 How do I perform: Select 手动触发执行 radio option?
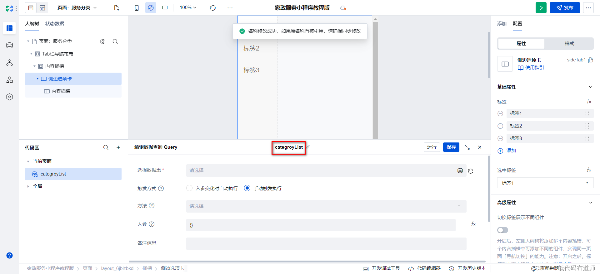click(x=247, y=188)
